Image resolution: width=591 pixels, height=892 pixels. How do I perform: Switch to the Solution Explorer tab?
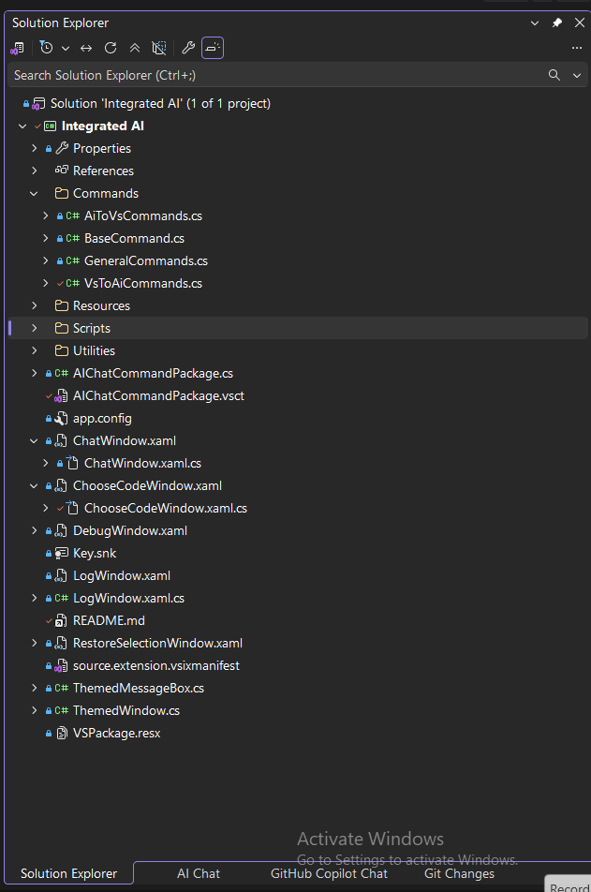(x=68, y=873)
